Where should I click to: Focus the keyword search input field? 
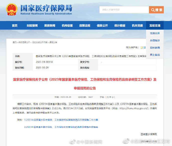pyautogui.click(x=124, y=10)
